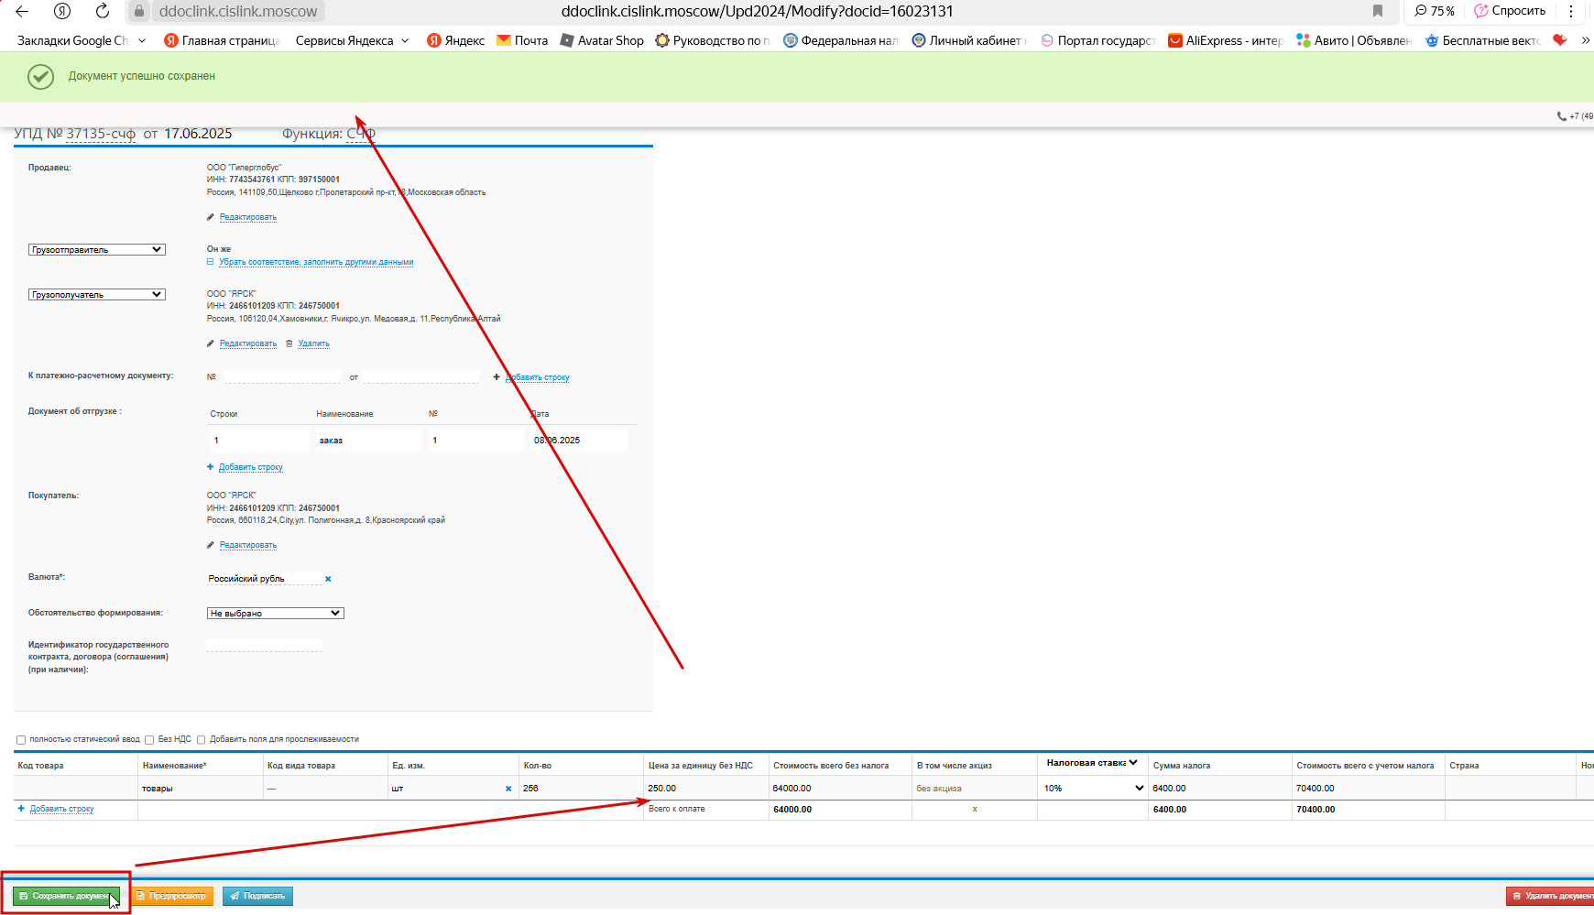Screen dimensions: 1594x915
Task: Toggle полностью статический ввод checkbox
Action: pyautogui.click(x=21, y=740)
